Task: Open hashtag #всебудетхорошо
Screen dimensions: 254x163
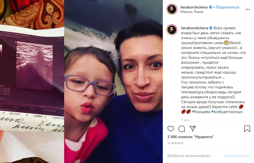Action: pos(227,112)
